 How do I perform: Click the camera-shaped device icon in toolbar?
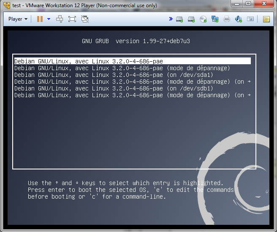point(250,19)
